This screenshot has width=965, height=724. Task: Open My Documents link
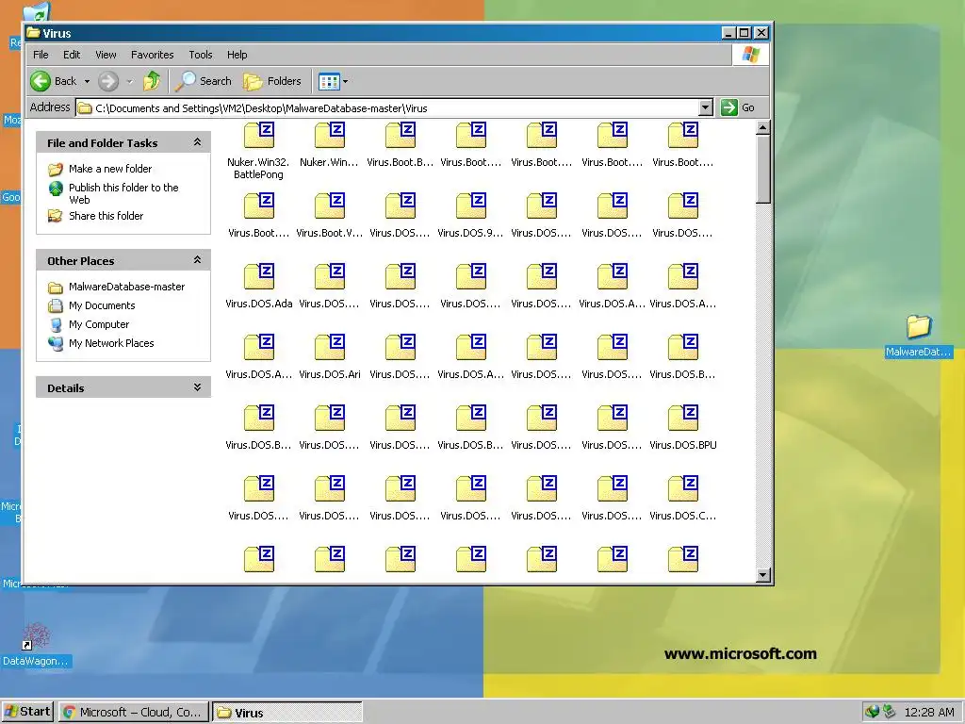102,306
